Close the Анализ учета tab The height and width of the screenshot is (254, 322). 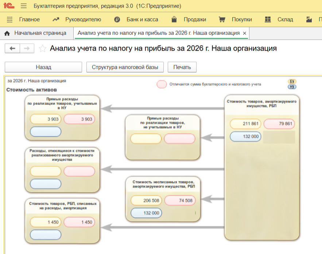click(244, 33)
